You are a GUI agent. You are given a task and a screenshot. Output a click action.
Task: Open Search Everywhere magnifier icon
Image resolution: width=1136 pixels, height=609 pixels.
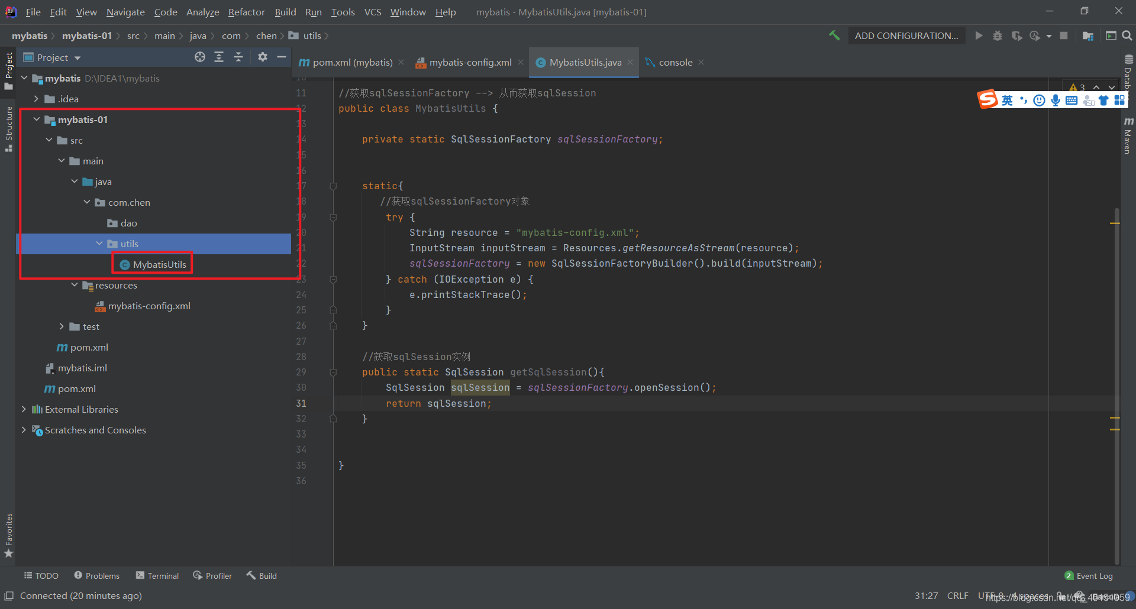(x=1127, y=35)
